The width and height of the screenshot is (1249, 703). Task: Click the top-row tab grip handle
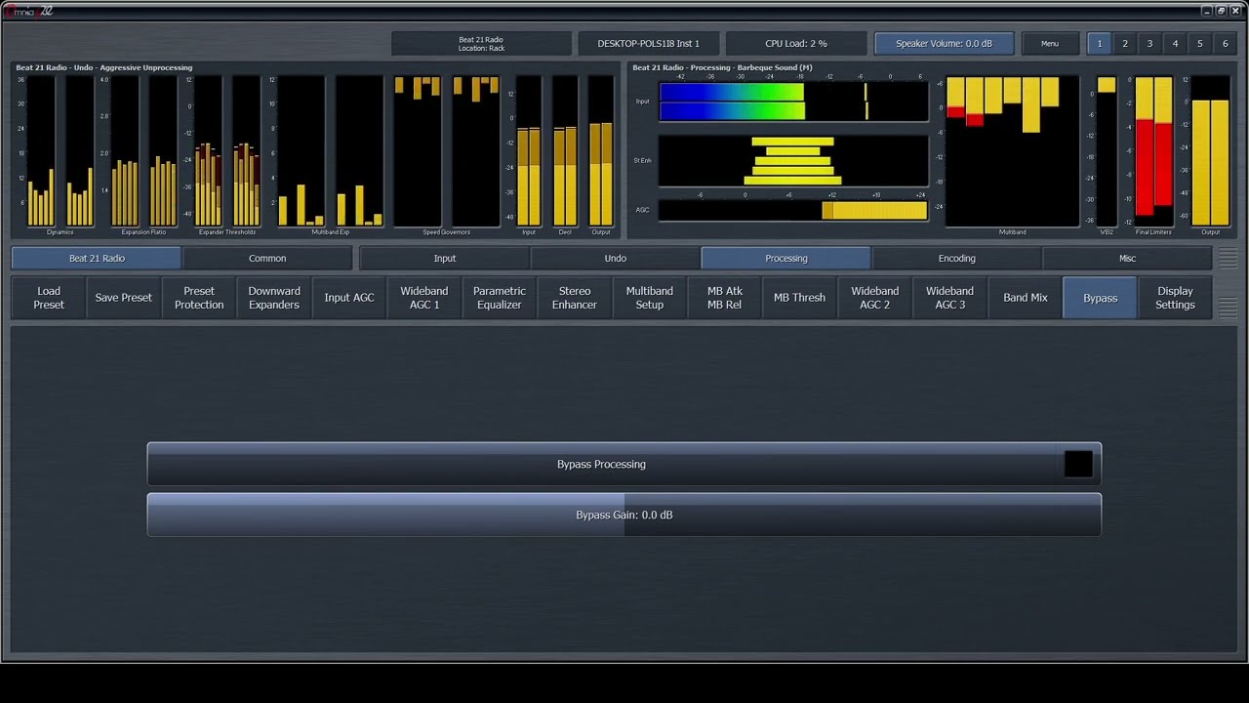1228,258
